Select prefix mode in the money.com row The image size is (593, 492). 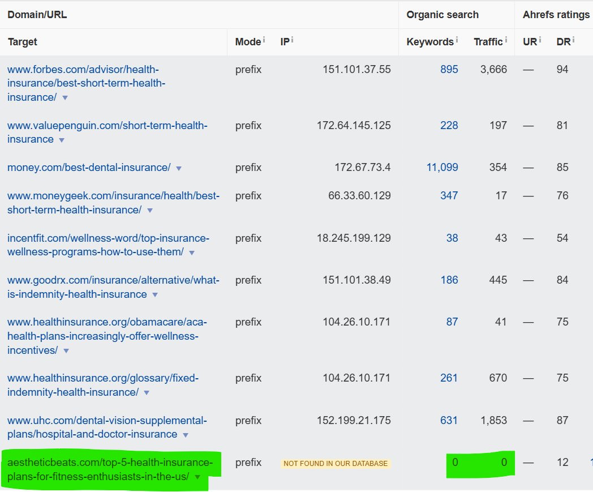click(248, 167)
